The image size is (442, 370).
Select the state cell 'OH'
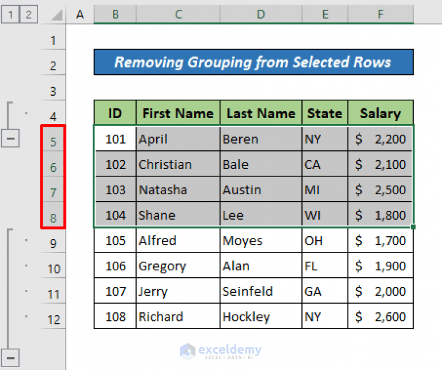(325, 240)
